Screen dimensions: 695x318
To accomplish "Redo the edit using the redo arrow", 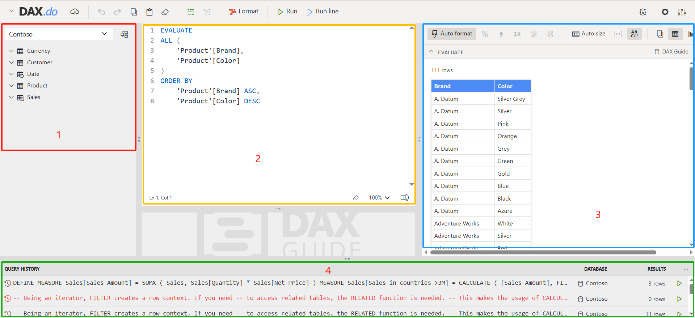I will [117, 12].
